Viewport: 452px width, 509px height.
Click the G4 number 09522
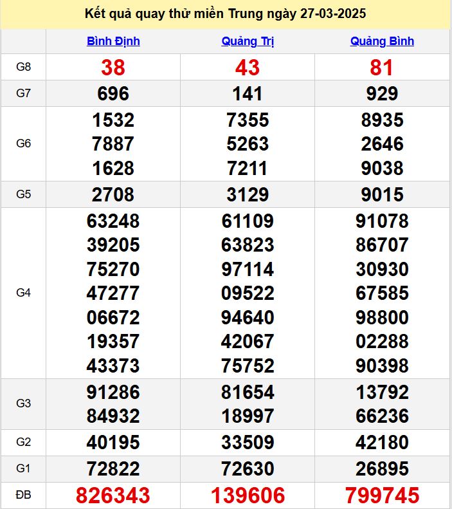click(x=248, y=293)
